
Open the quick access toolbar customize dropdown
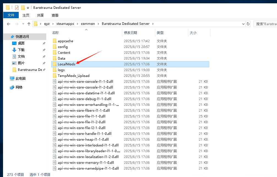28,8
